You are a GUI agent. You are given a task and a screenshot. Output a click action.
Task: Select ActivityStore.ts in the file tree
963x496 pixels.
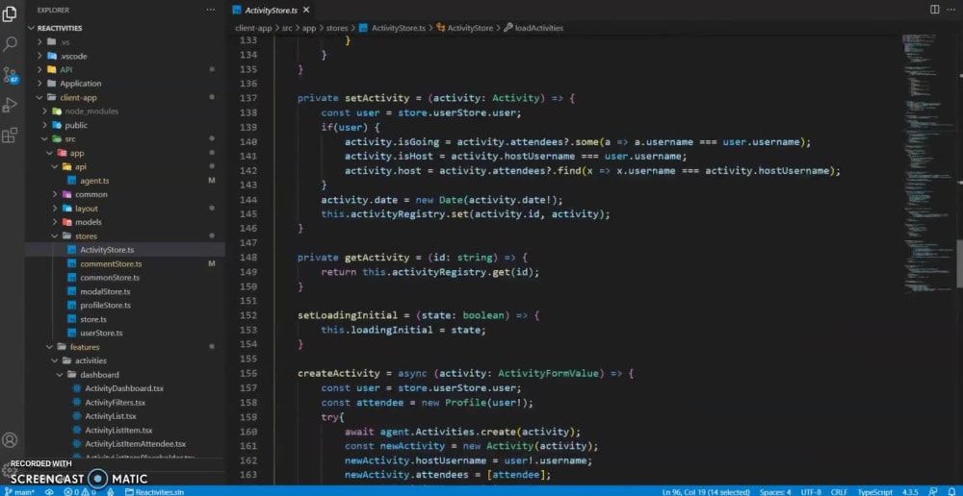125,250
